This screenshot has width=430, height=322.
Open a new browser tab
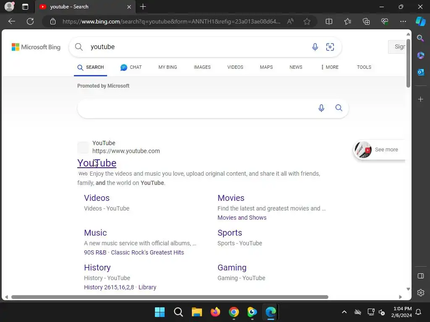click(143, 7)
